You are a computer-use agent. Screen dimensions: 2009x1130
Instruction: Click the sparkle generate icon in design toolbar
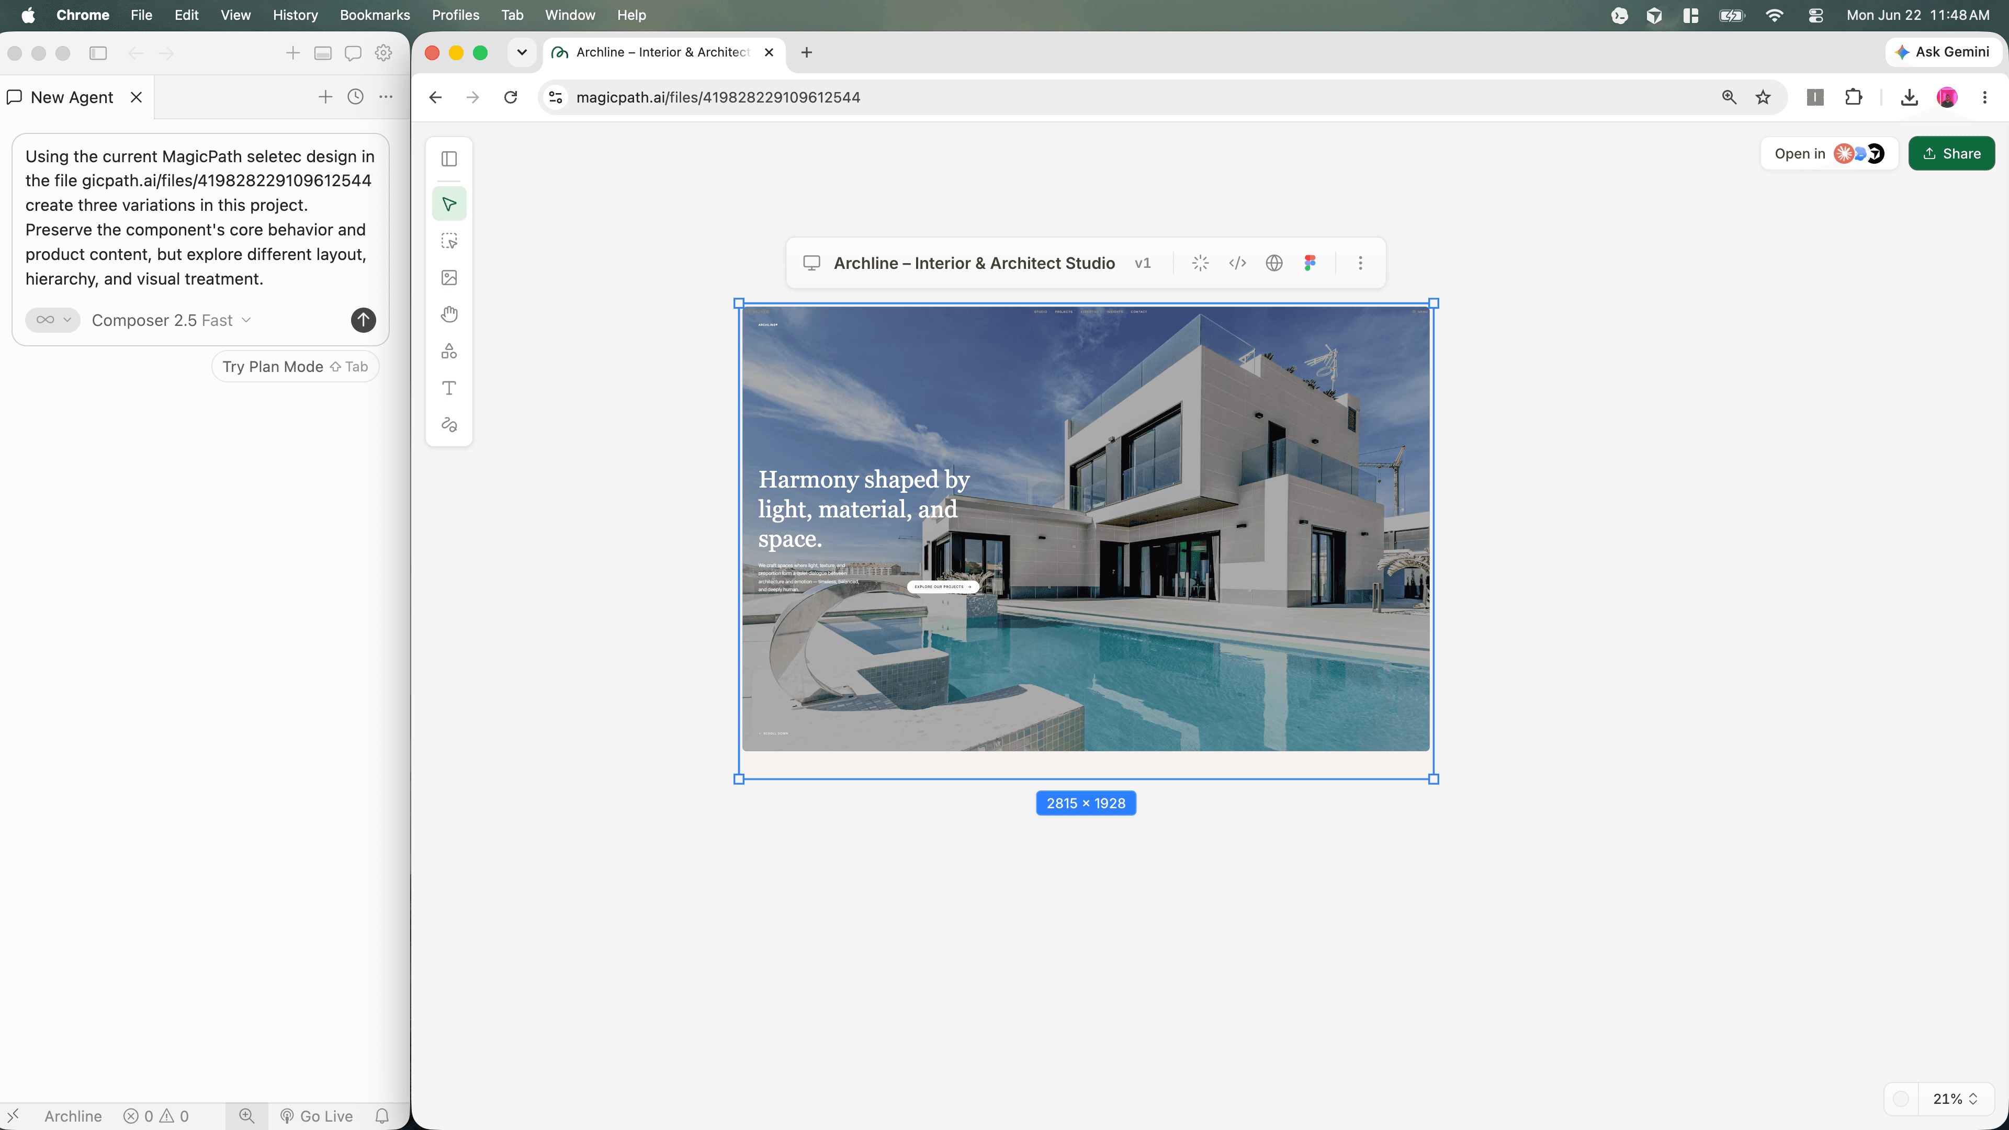[x=1200, y=264]
